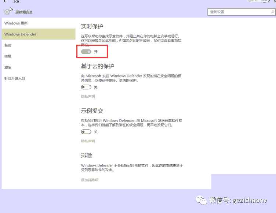276x213 pixels.
Task: Click the search magnifier icon
Action: point(272,12)
